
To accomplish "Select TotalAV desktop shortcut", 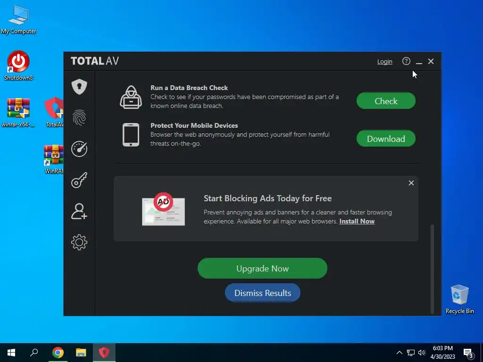I will [55, 113].
